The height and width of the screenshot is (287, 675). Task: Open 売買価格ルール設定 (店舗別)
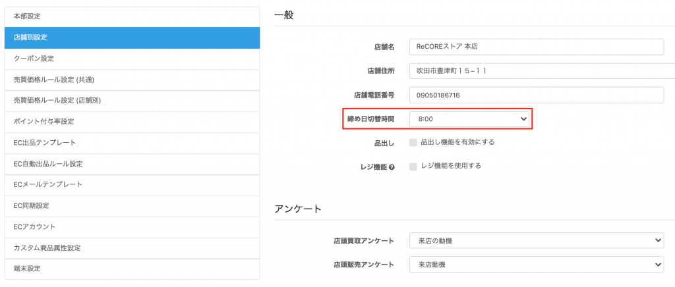pyautogui.click(x=132, y=101)
